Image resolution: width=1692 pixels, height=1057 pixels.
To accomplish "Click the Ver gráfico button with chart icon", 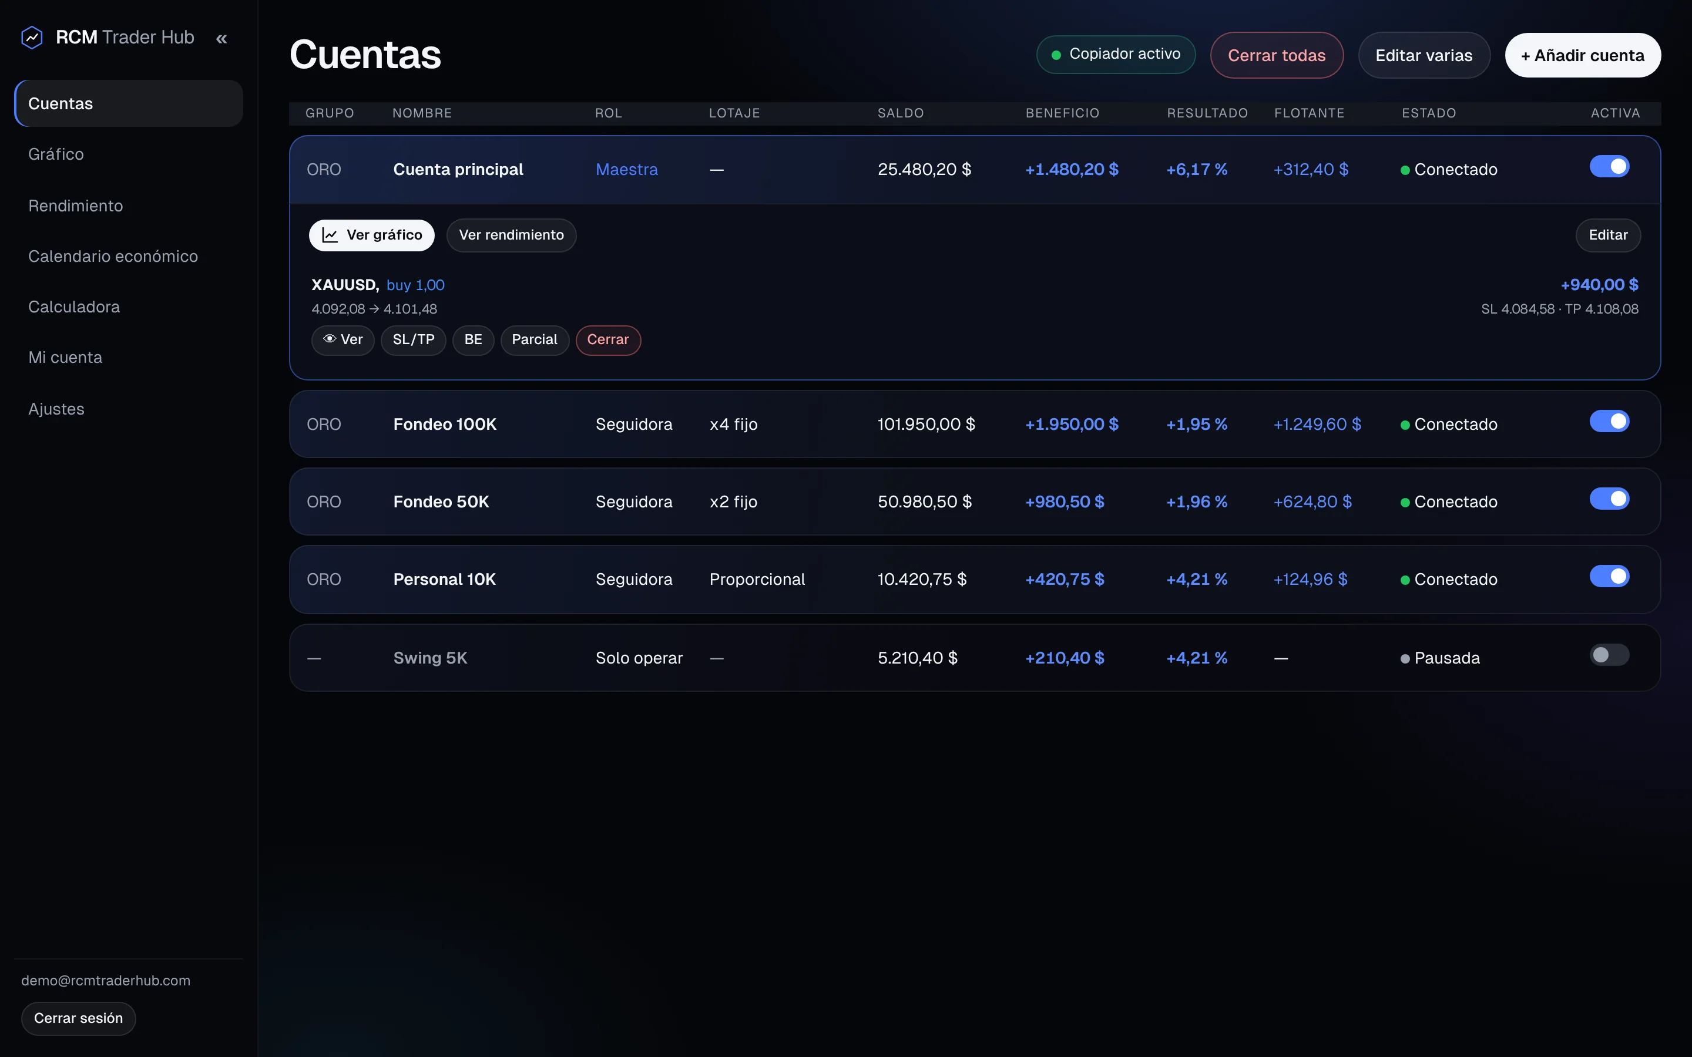I will coord(371,235).
